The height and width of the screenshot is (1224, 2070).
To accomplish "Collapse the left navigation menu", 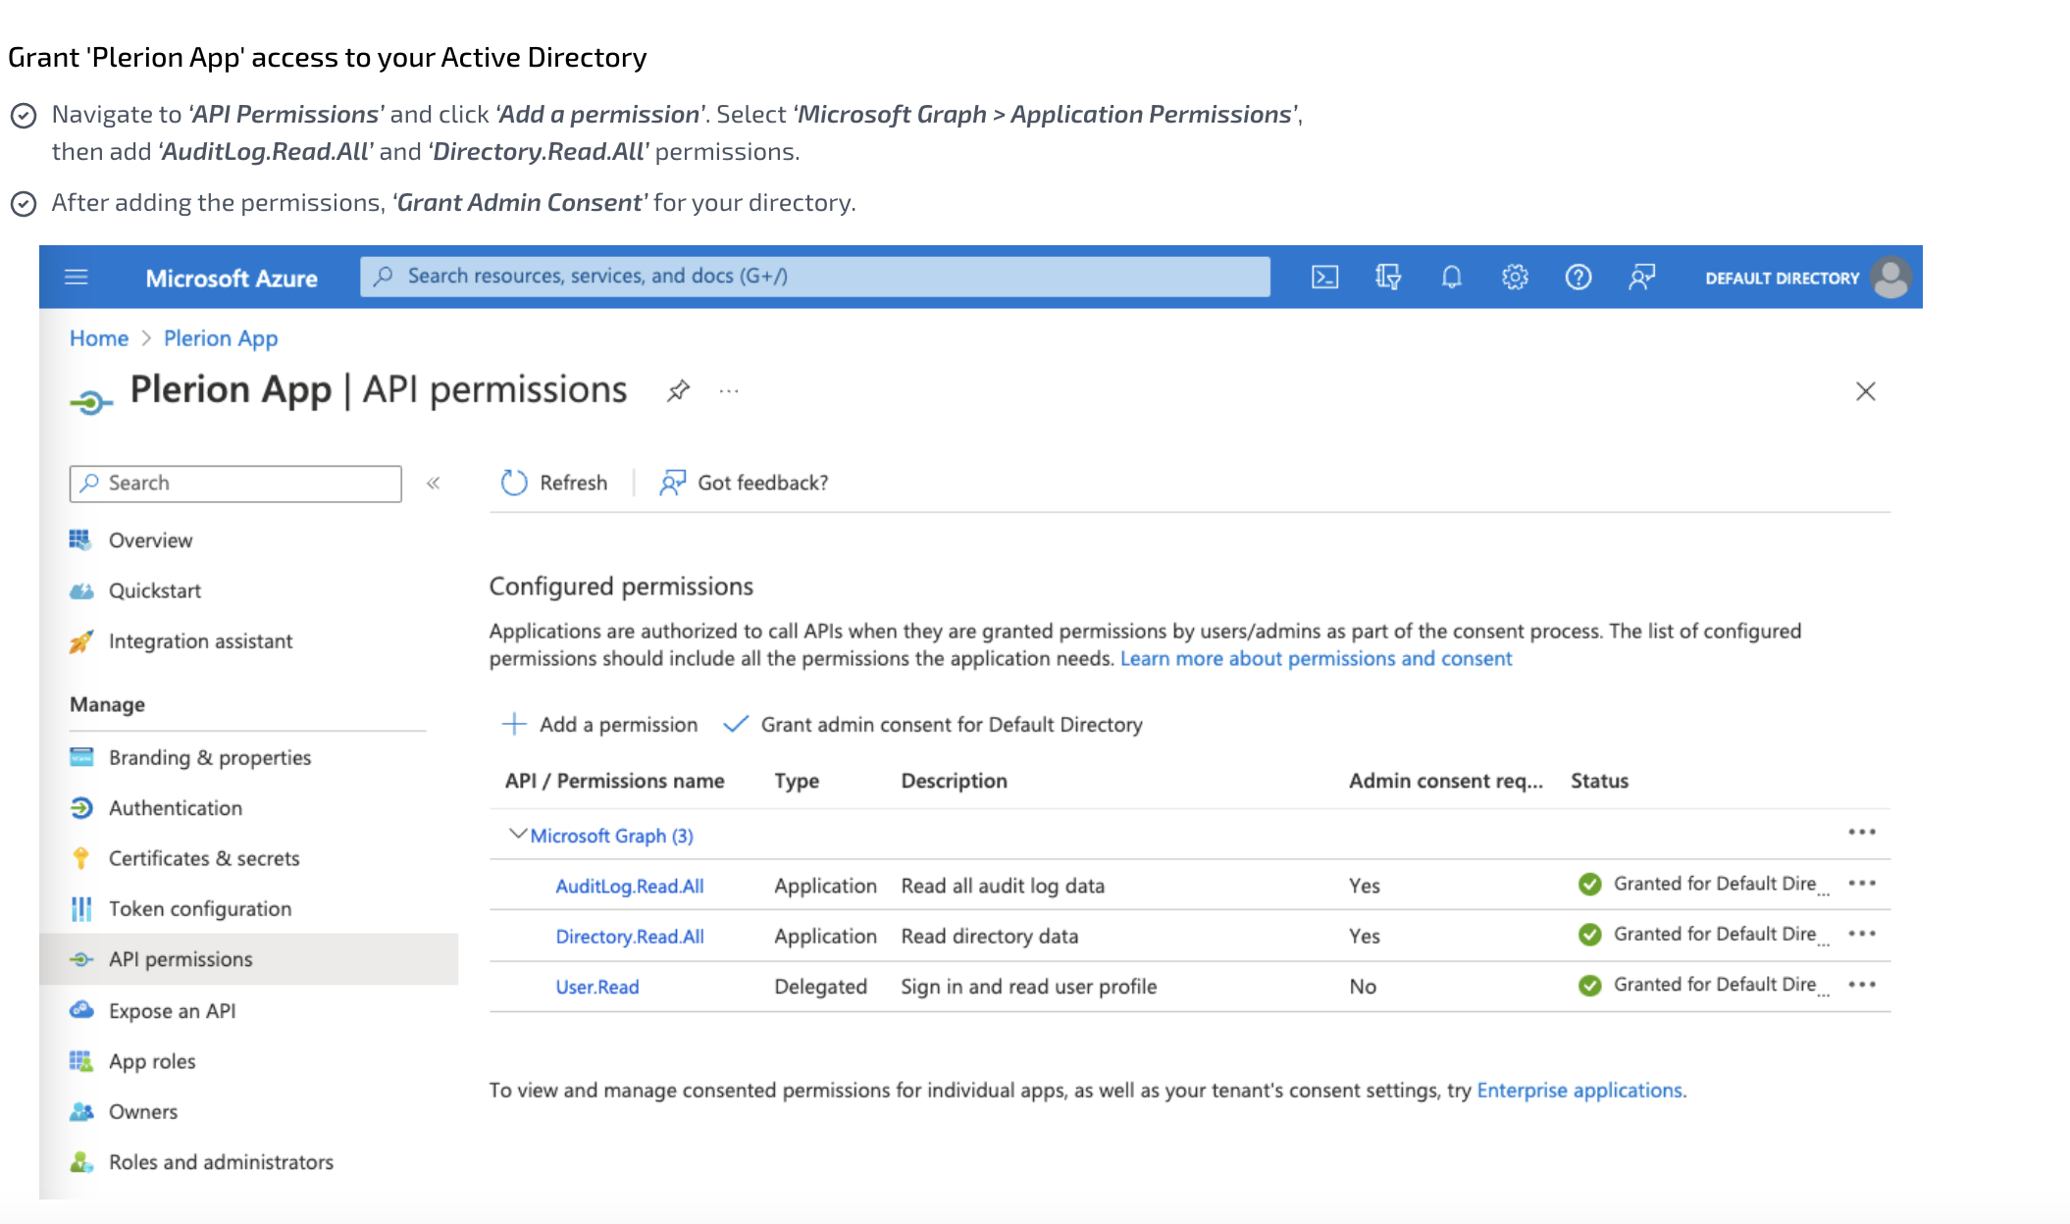I will point(434,483).
